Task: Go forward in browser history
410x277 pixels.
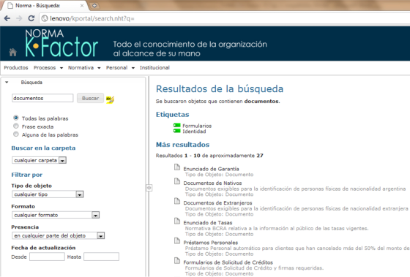Action: (x=19, y=18)
